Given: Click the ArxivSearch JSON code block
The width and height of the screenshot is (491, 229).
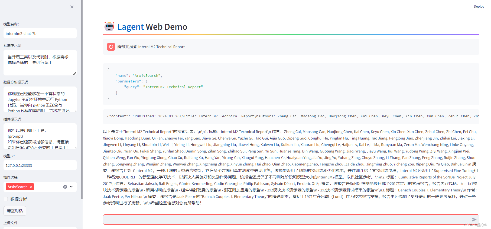Looking at the screenshot, I should 291,84.
